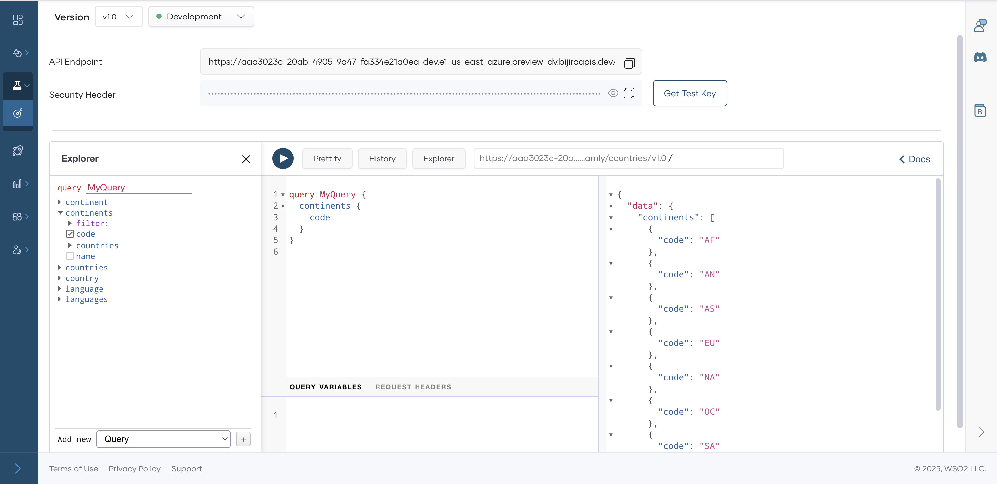Check the name field checkbox
997x484 pixels.
tap(70, 256)
